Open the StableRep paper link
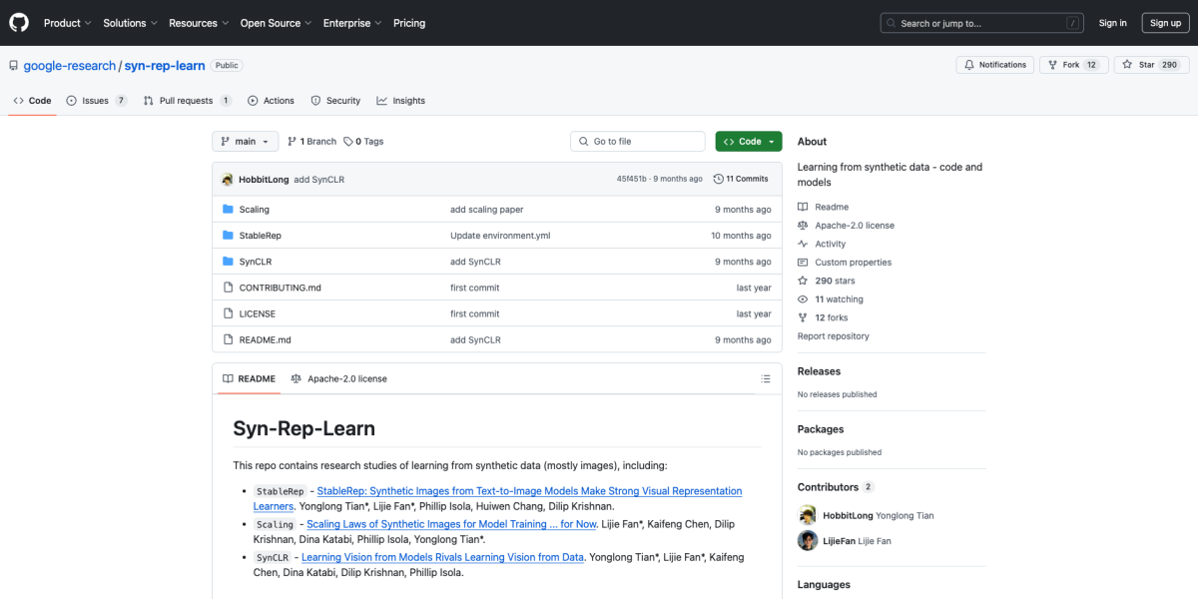1198x599 pixels. pos(529,491)
